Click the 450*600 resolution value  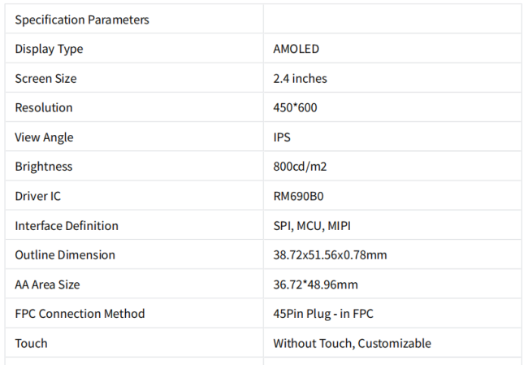point(295,108)
